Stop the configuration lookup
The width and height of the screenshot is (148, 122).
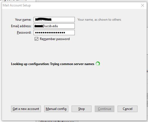click(82, 109)
